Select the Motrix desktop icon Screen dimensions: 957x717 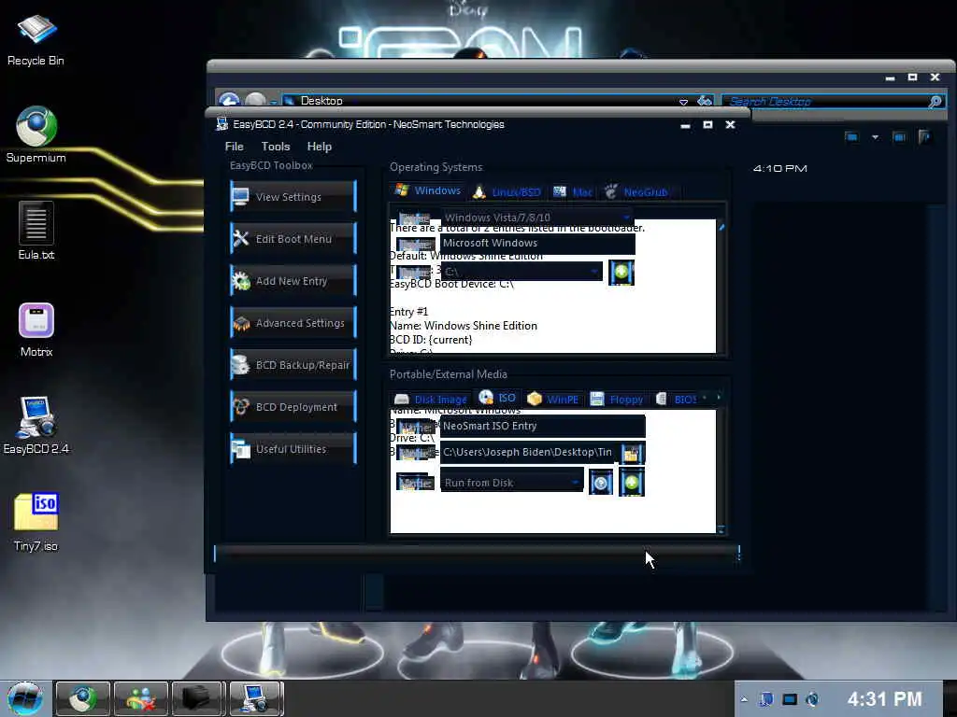click(36, 330)
